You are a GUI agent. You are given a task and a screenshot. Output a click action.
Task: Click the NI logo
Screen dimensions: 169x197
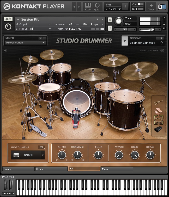162,7
